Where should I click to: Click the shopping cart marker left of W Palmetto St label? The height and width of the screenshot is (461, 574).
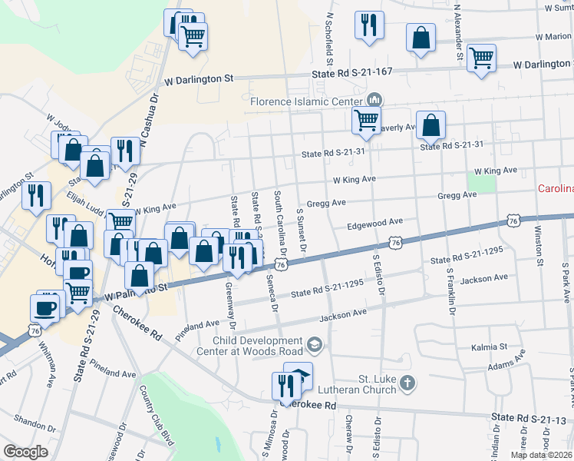pos(78,294)
